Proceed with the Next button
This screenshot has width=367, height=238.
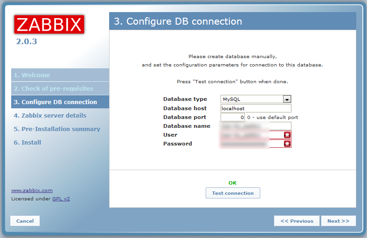click(x=338, y=221)
